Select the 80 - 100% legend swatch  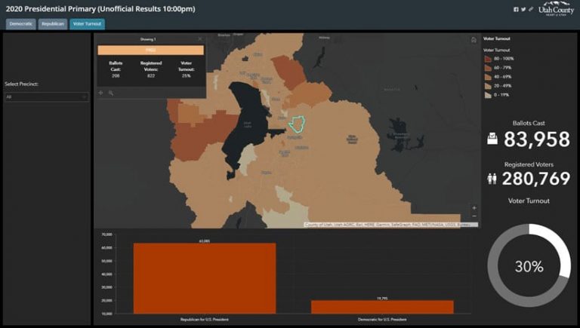point(488,59)
